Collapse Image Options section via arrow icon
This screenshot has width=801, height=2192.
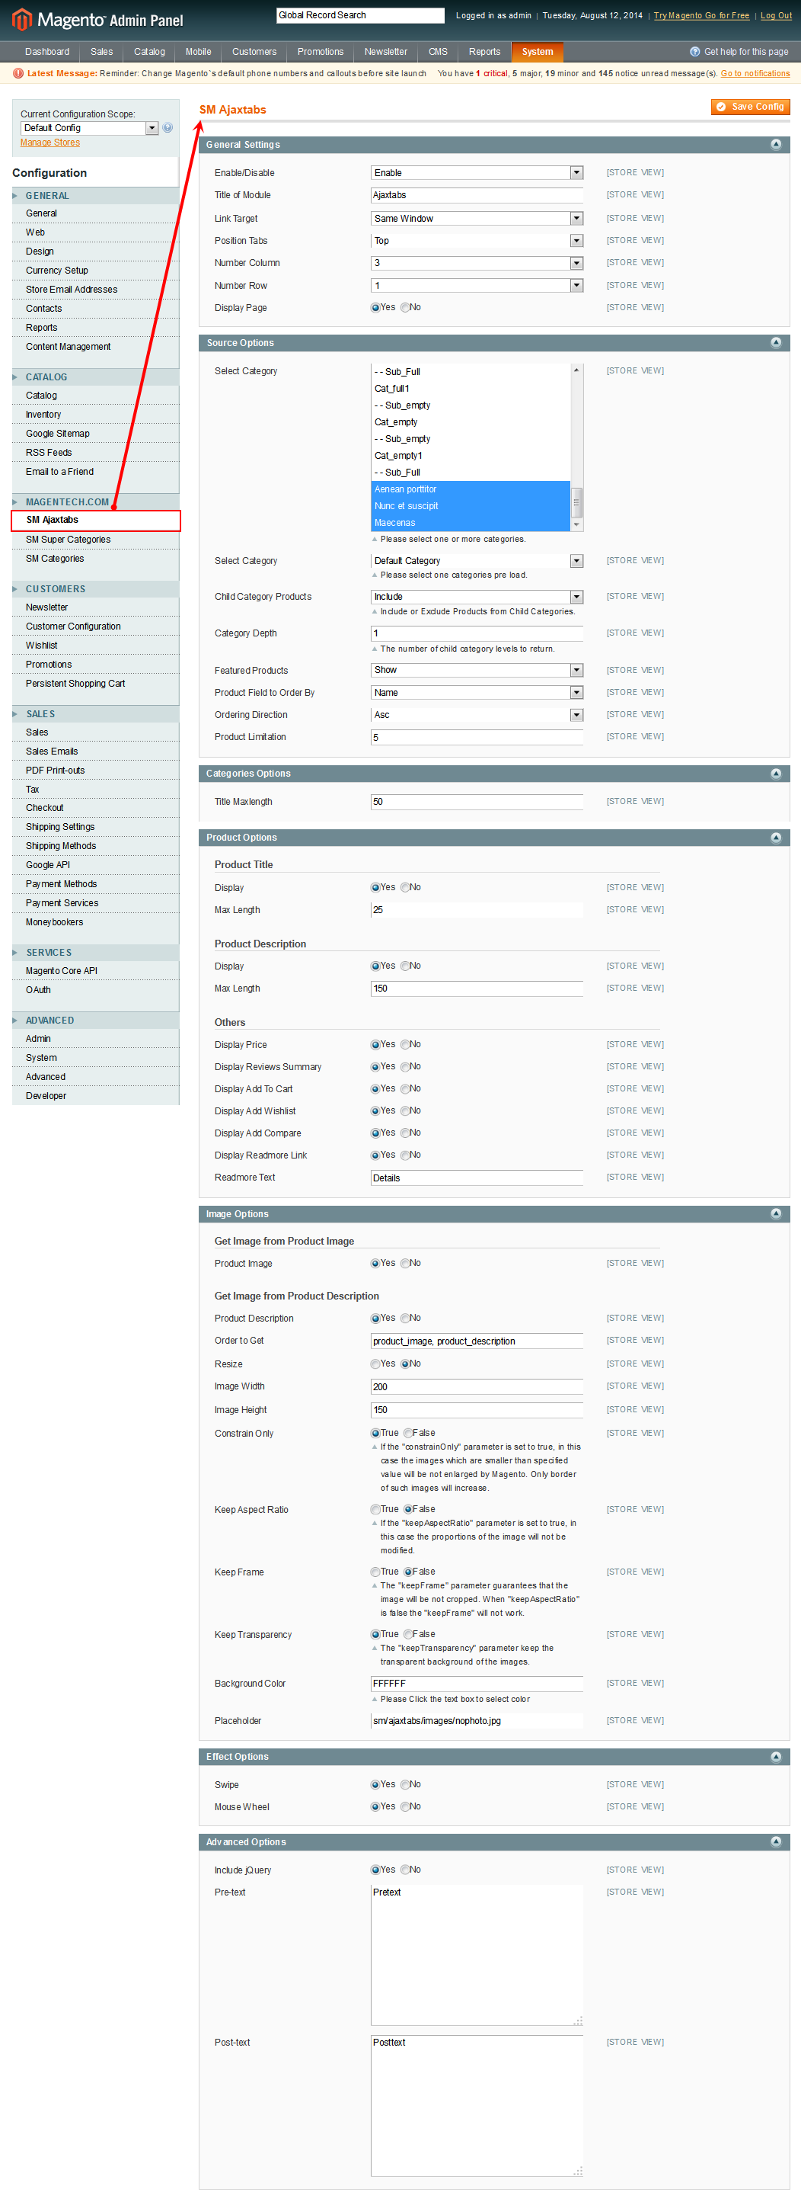[775, 1214]
